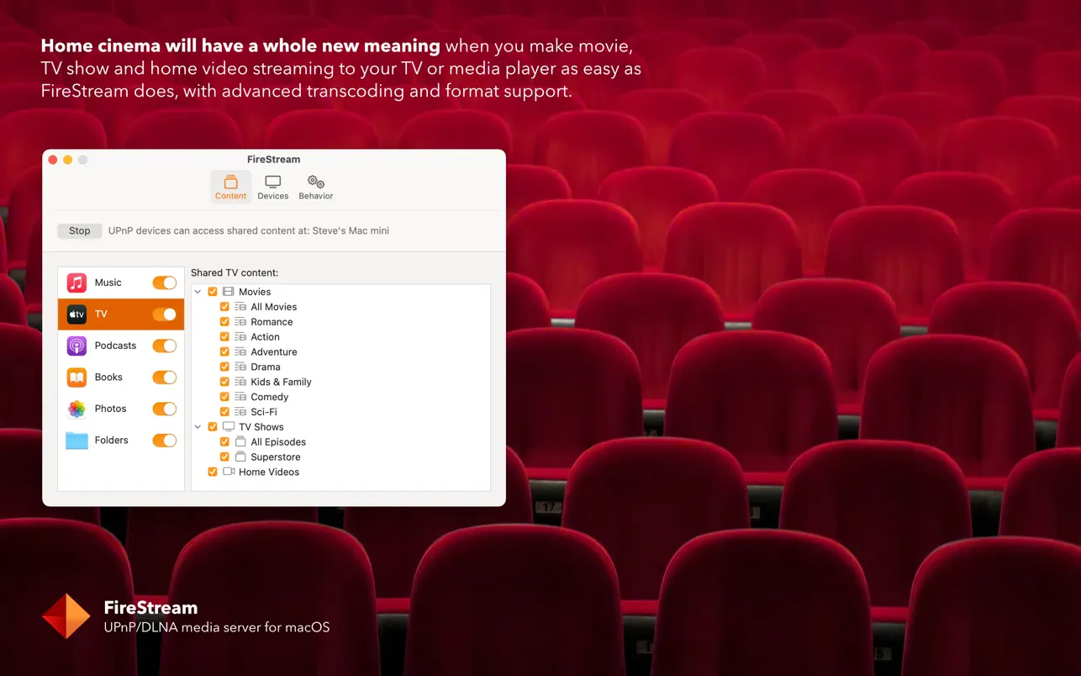Click the FireStream logo at bottom left
This screenshot has width=1081, height=676.
66,616
